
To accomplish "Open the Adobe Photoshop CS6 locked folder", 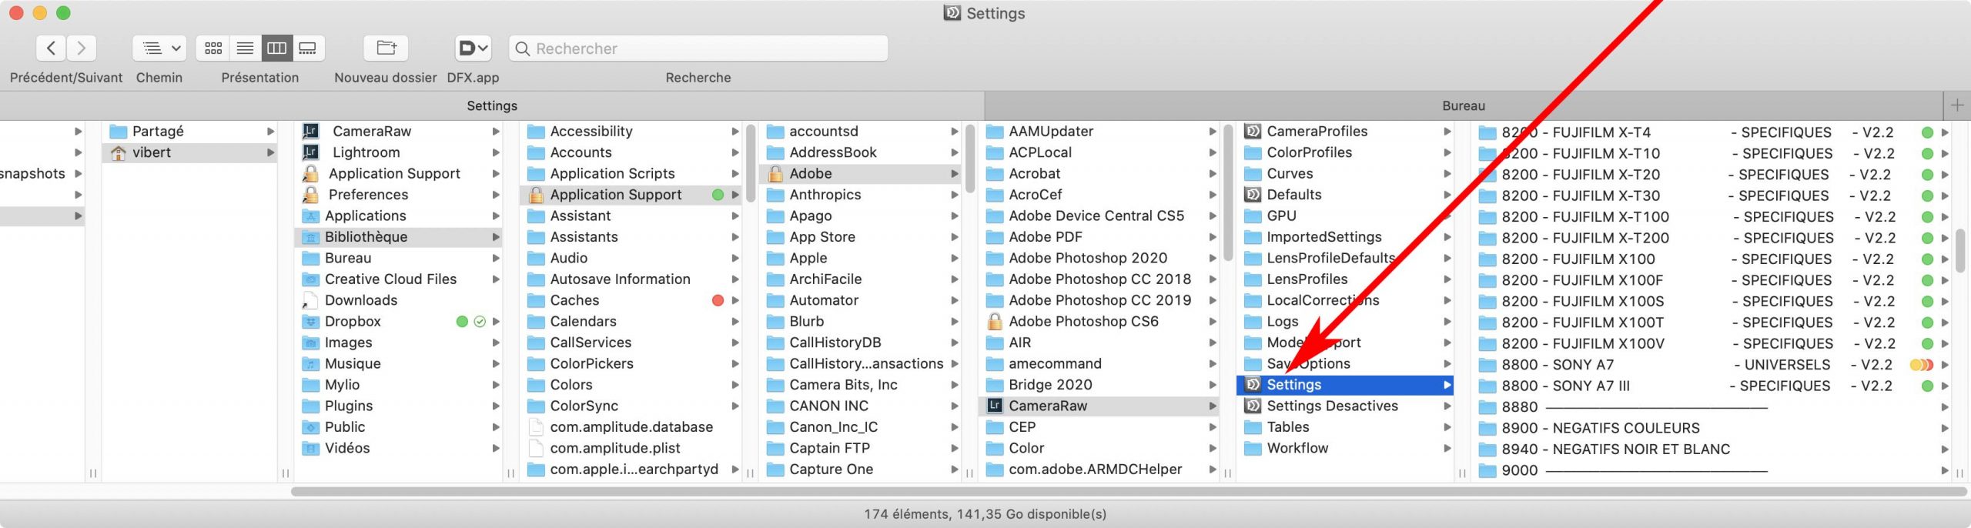I will click(x=1083, y=321).
